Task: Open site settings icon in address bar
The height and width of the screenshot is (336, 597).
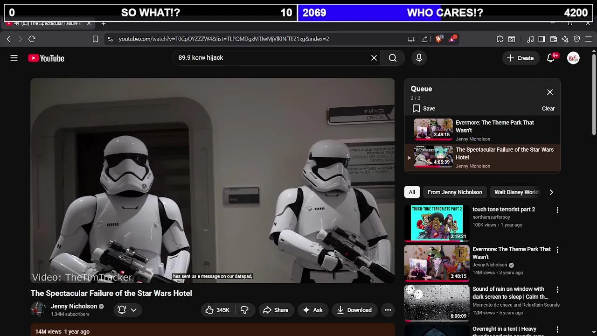Action: pyautogui.click(x=110, y=39)
